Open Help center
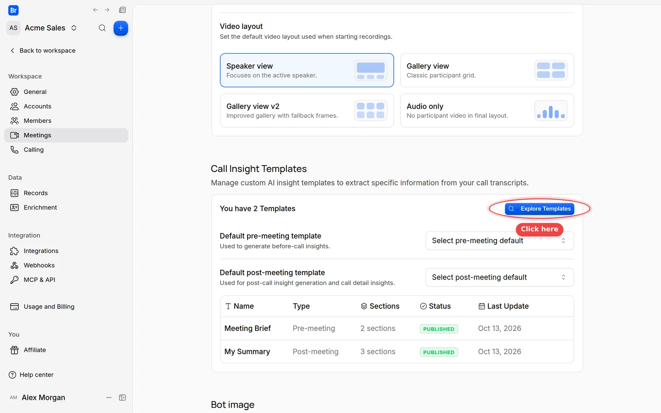 (31, 375)
